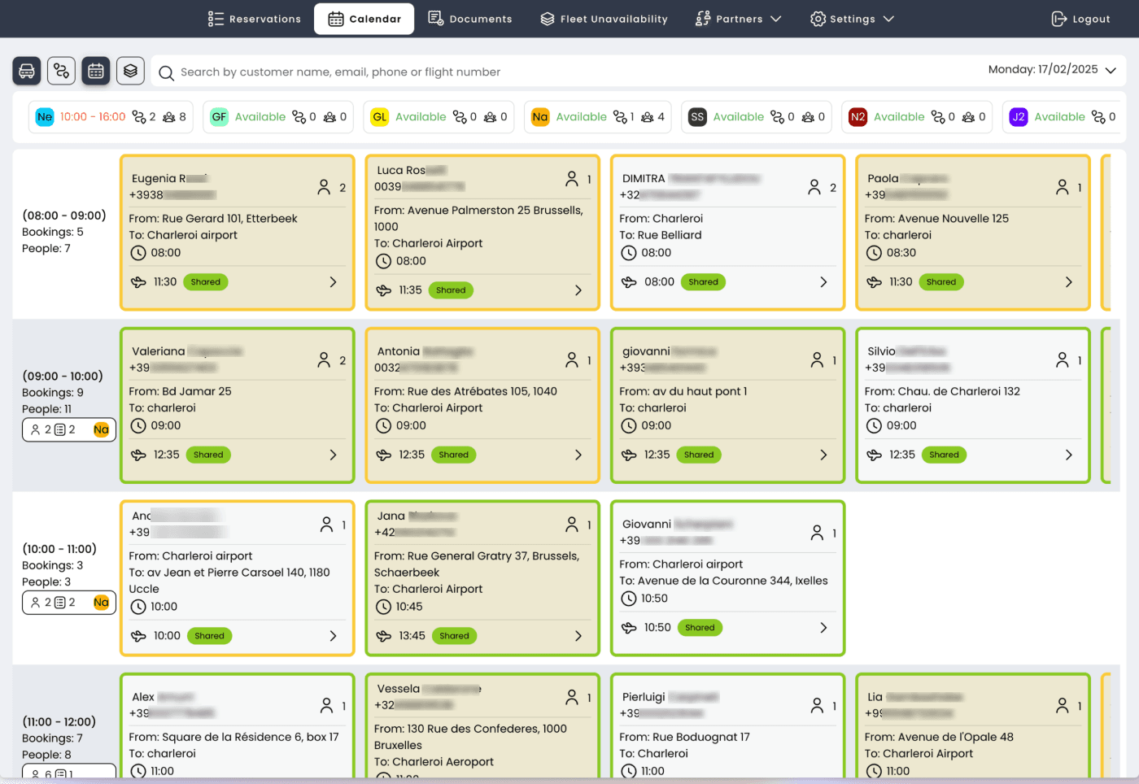Click Shared tag on Giovanni 10:50 card
The image size is (1139, 784).
700,628
